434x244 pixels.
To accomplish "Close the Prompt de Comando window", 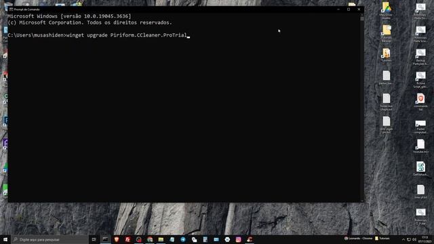I will pyautogui.click(x=359, y=9).
